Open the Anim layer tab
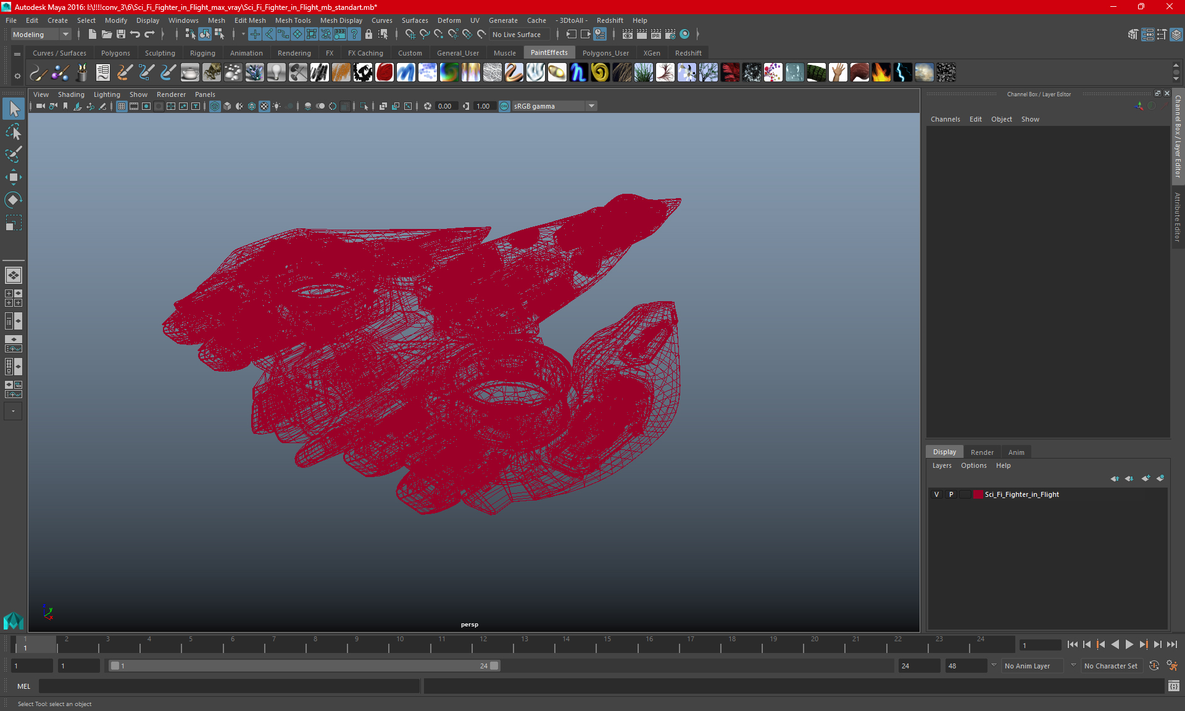The height and width of the screenshot is (711, 1185). tap(1016, 452)
